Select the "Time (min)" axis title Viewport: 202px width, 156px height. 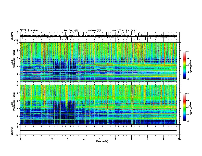click(x=102, y=141)
